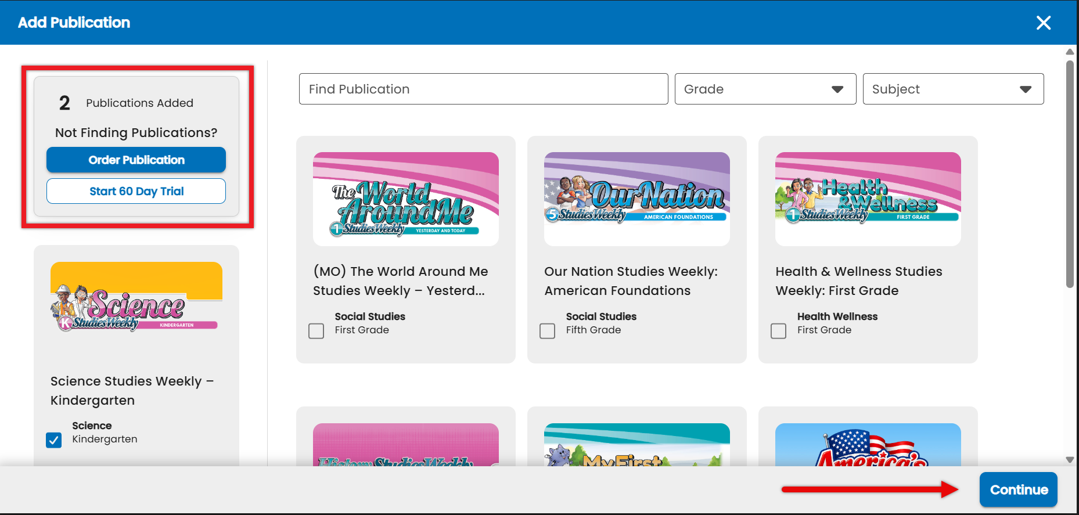Click title '(MO) The World Around Me Studies Weekly'
The image size is (1079, 515).
(401, 281)
